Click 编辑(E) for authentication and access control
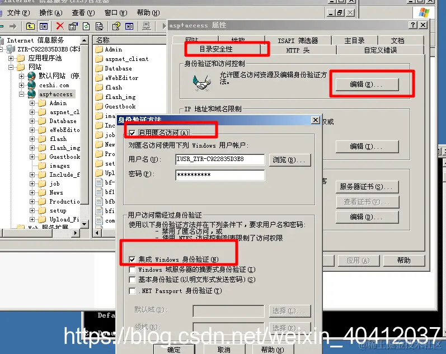 (367, 84)
